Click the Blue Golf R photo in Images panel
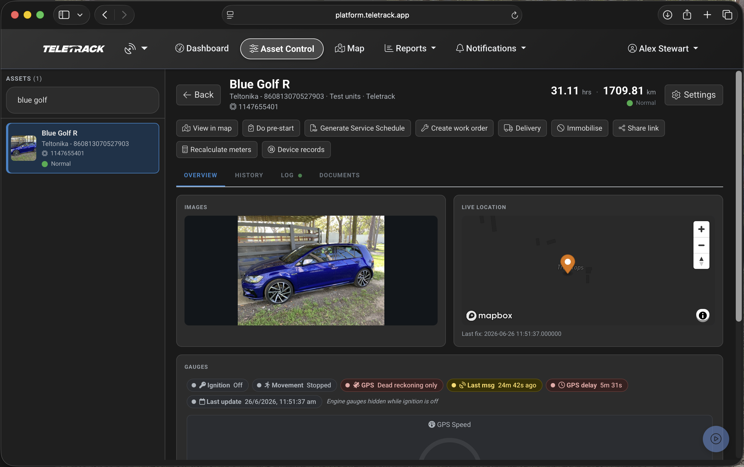 click(311, 271)
